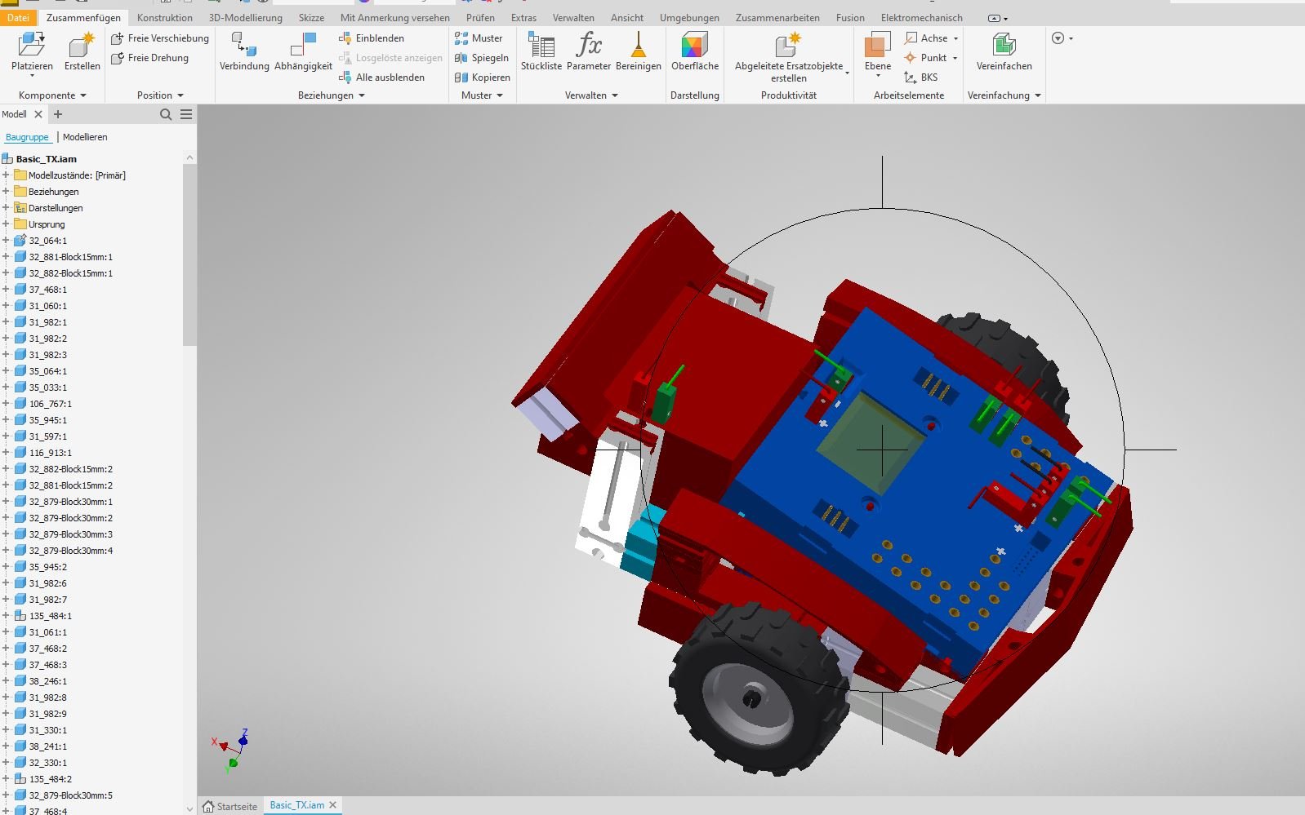The width and height of the screenshot is (1305, 815).
Task: Expand the Komponente panel dropdown
Action: pos(83,95)
